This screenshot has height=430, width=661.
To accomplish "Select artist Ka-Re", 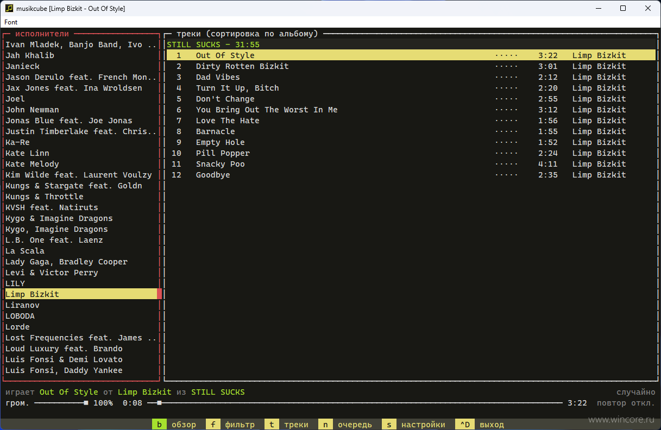I will [80, 142].
